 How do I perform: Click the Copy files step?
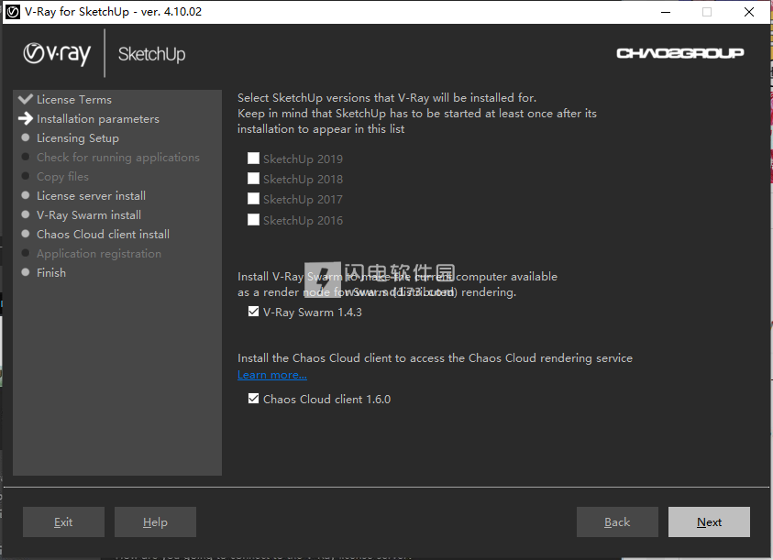(x=62, y=177)
